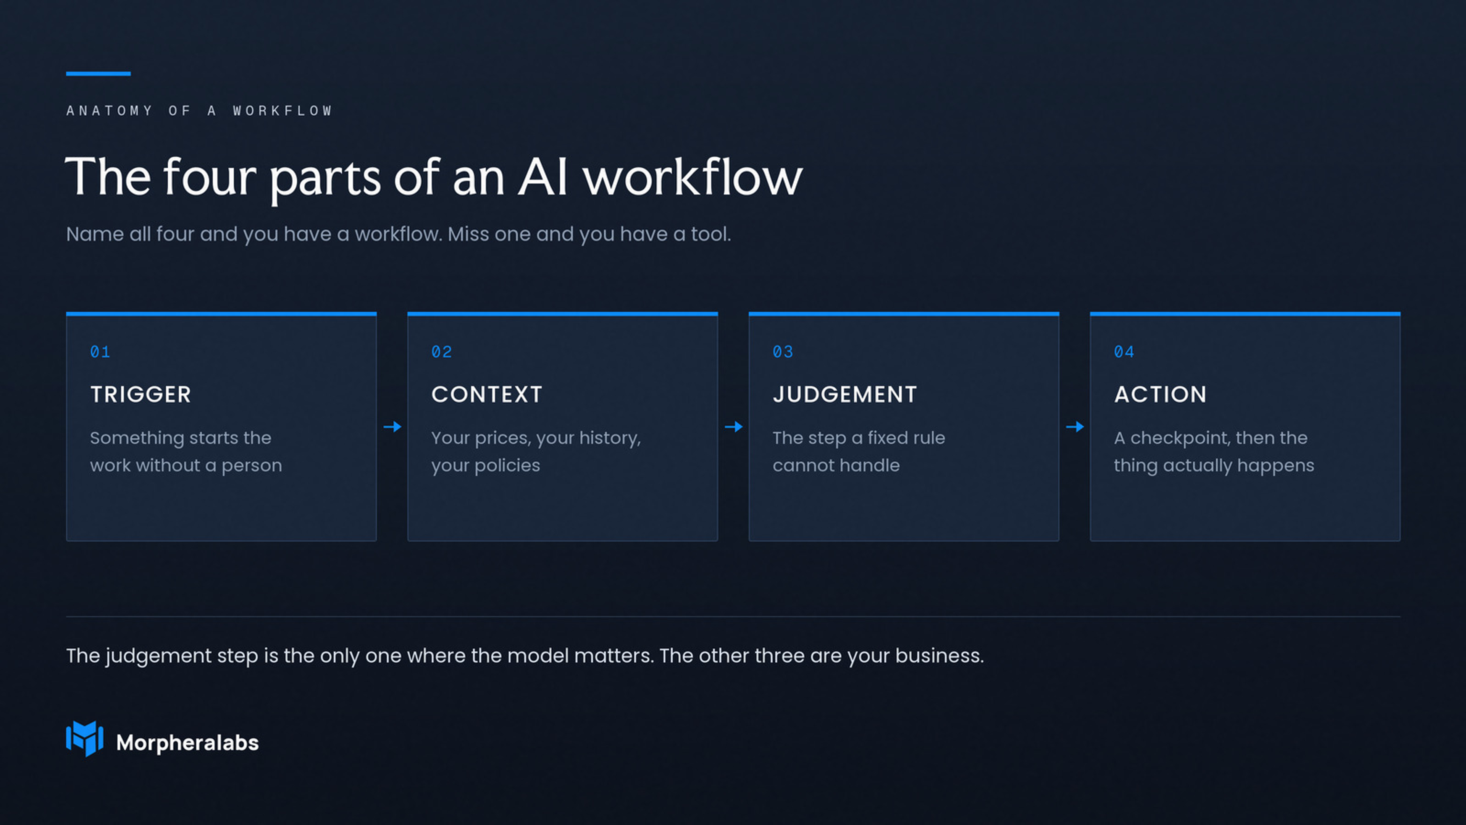Click the 'ANATOMY OF A WORKFLOW' eyebrow label
Screen dimensions: 1466x825
click(x=199, y=110)
